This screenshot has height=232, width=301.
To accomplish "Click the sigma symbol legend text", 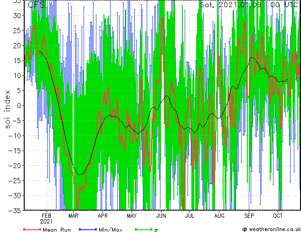I will 156,230.
